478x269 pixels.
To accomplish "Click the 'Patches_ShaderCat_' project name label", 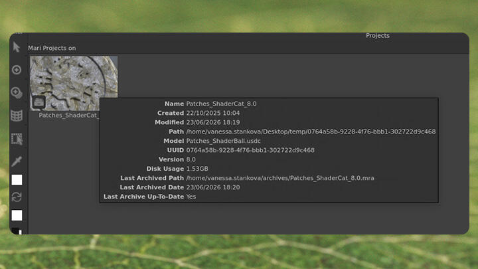I will (x=68, y=116).
